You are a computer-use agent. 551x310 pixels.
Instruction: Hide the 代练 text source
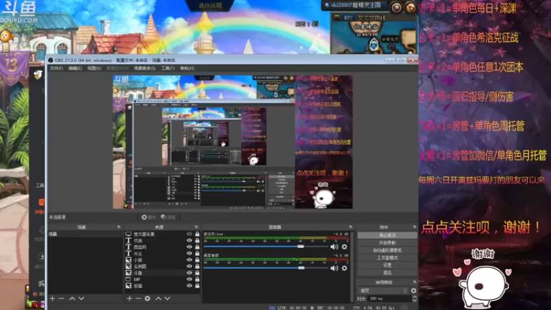point(189,240)
